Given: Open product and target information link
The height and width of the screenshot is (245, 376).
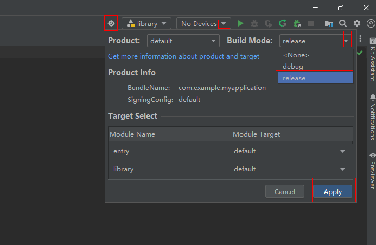Looking at the screenshot, I should pos(183,56).
